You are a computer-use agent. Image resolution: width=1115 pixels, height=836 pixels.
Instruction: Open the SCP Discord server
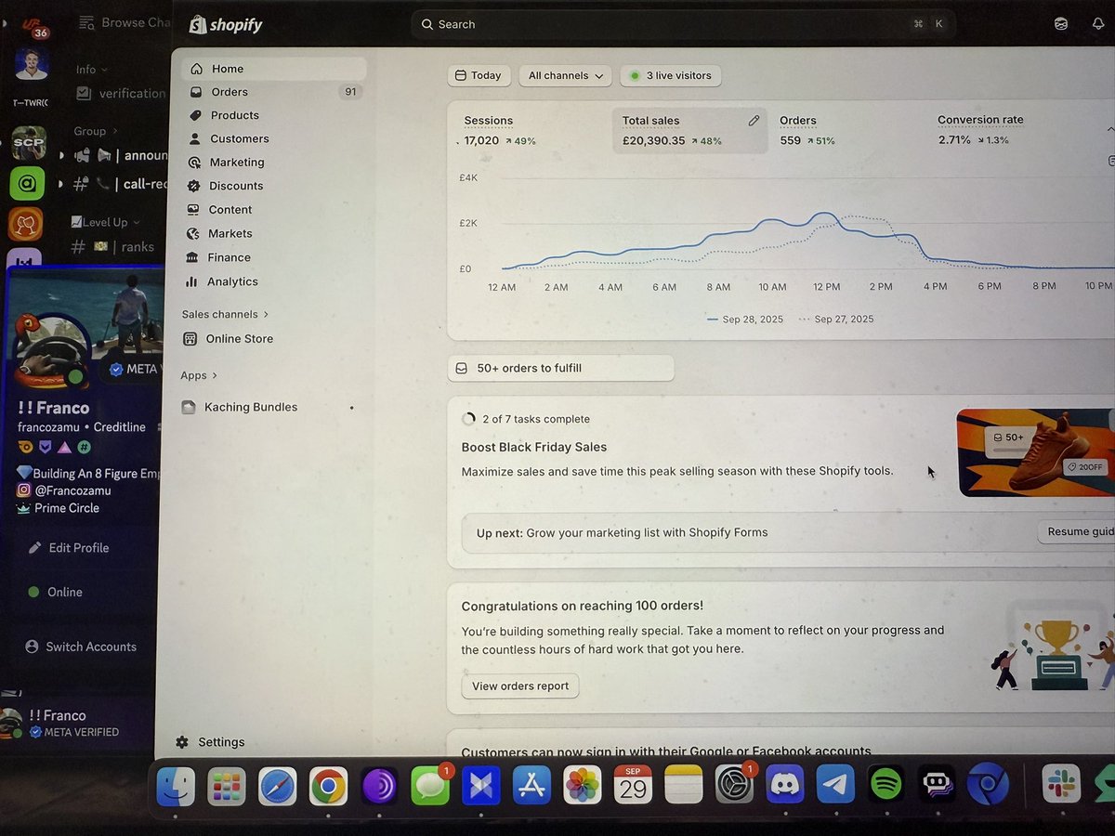coord(28,142)
